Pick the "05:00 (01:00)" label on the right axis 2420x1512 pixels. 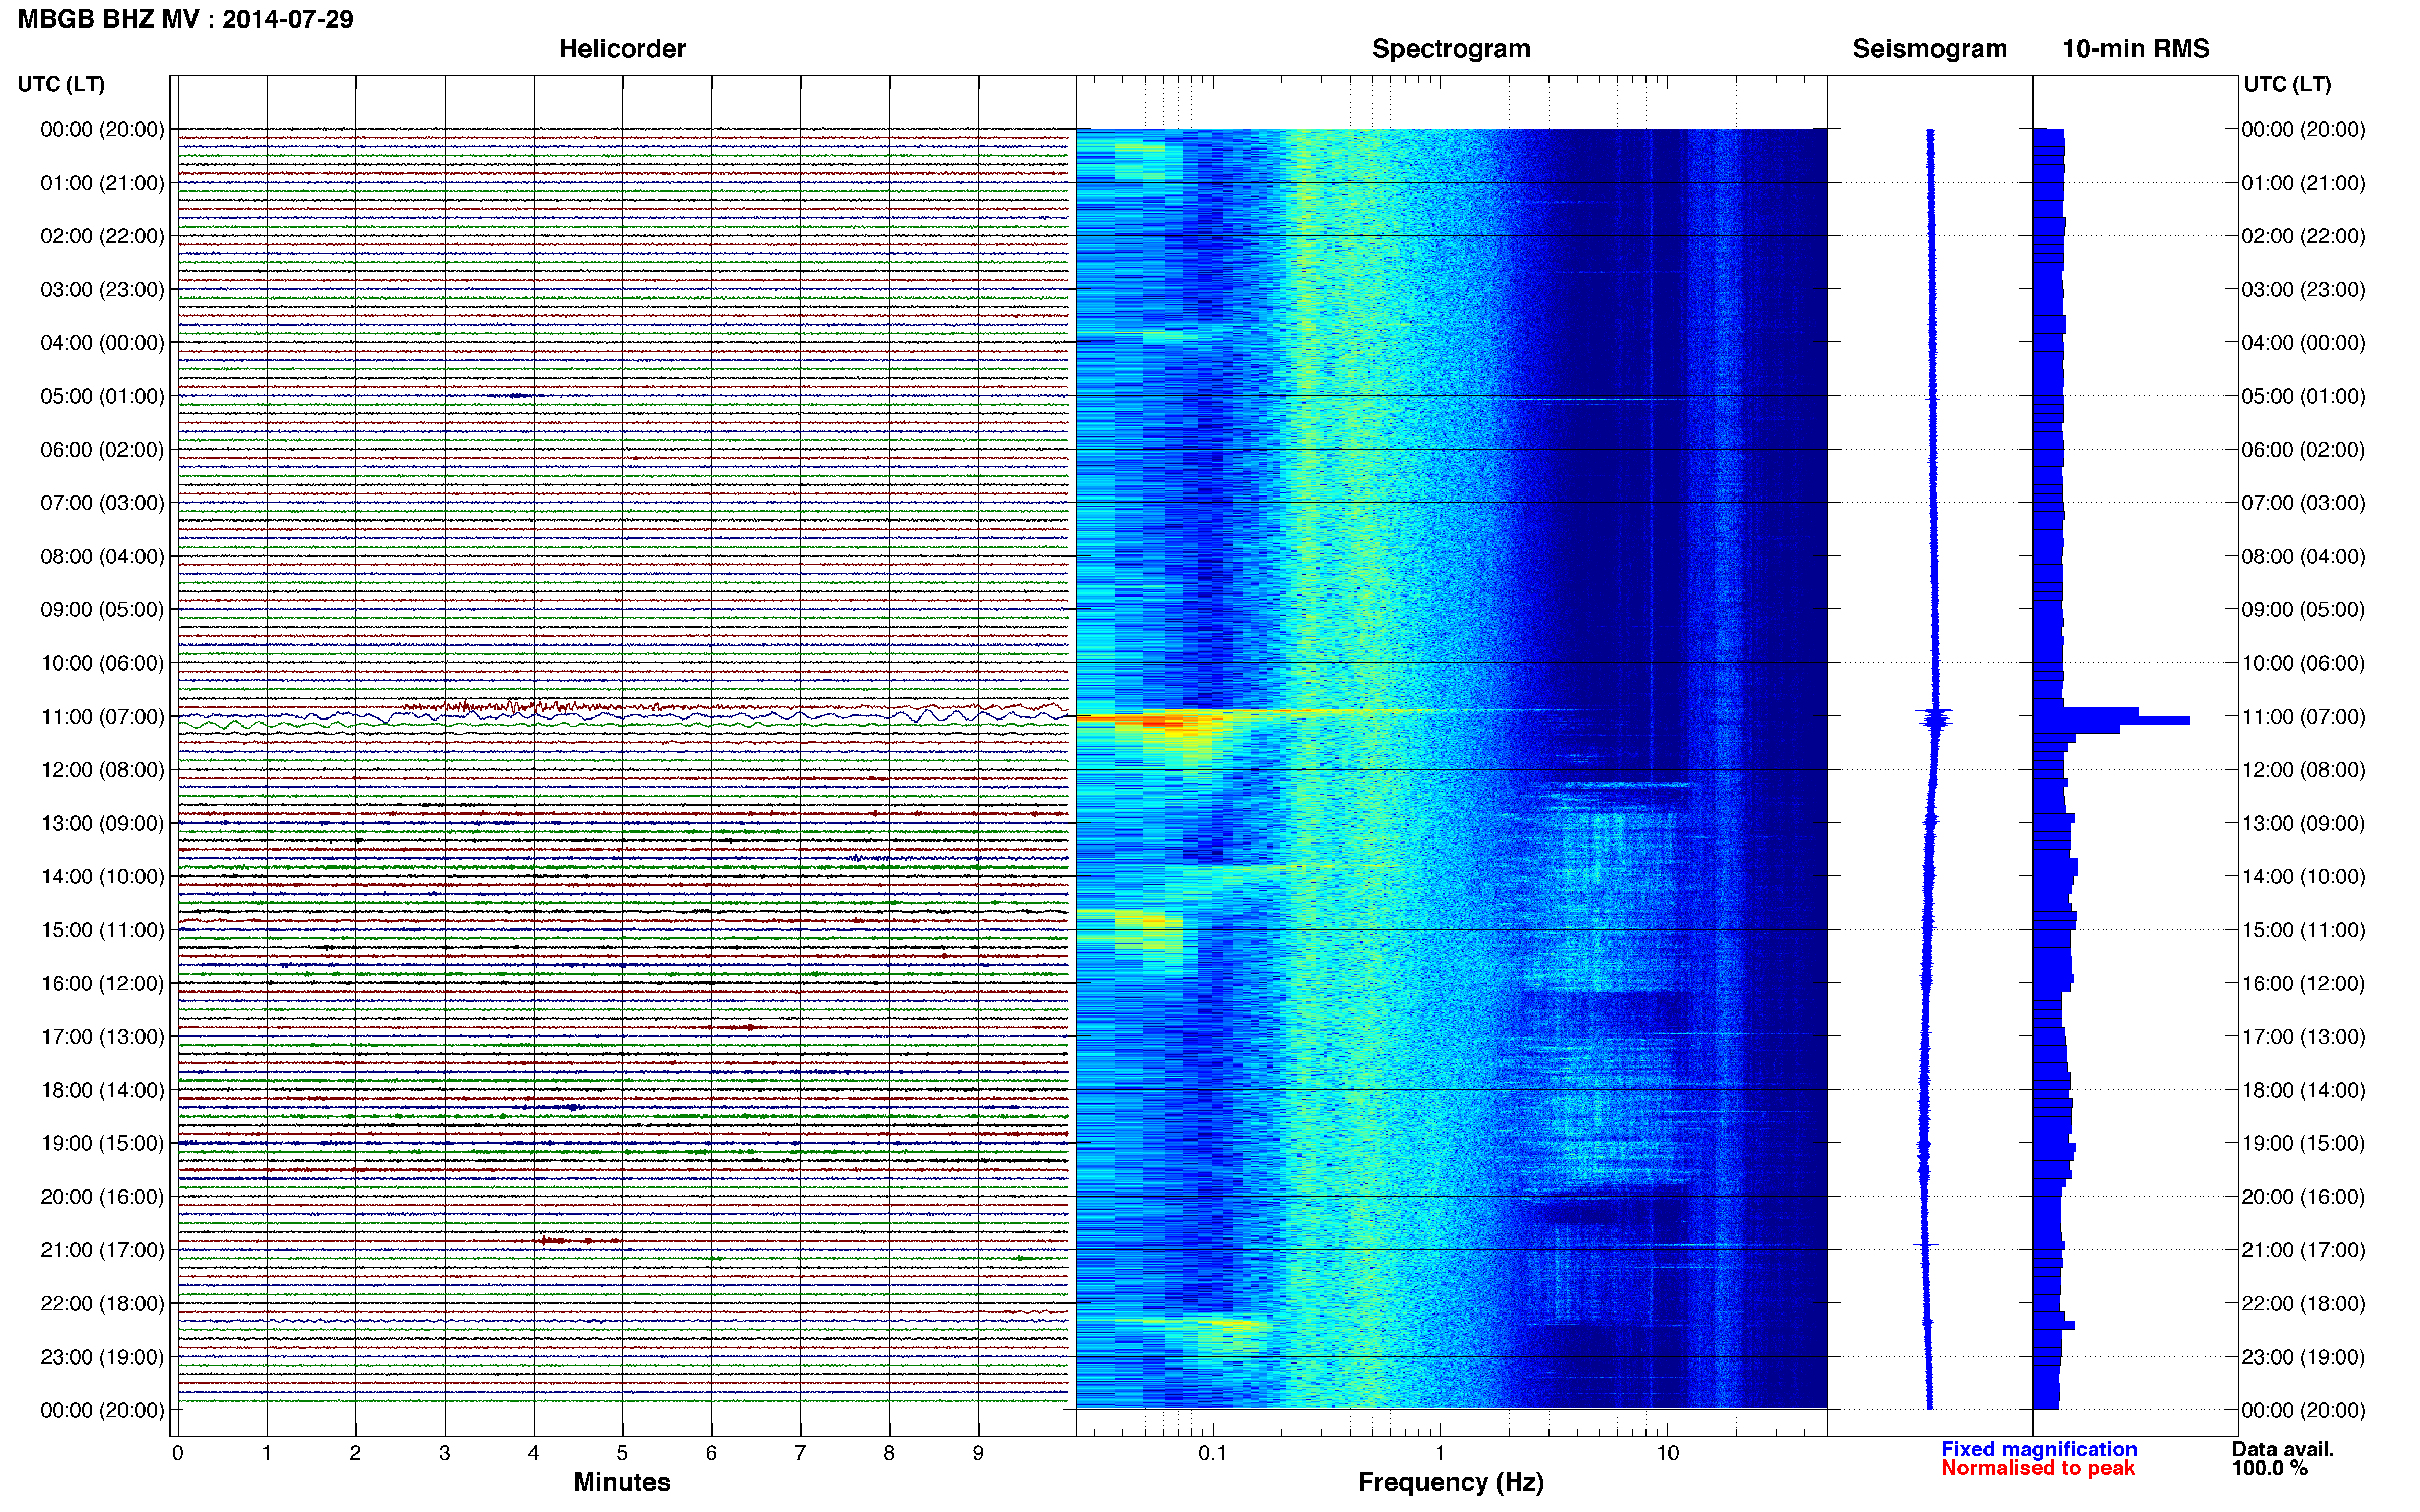pyautogui.click(x=2303, y=396)
